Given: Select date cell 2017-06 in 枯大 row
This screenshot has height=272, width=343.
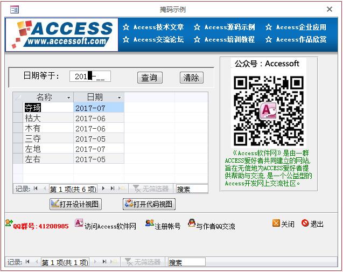Looking at the screenshot, I should [x=99, y=118].
